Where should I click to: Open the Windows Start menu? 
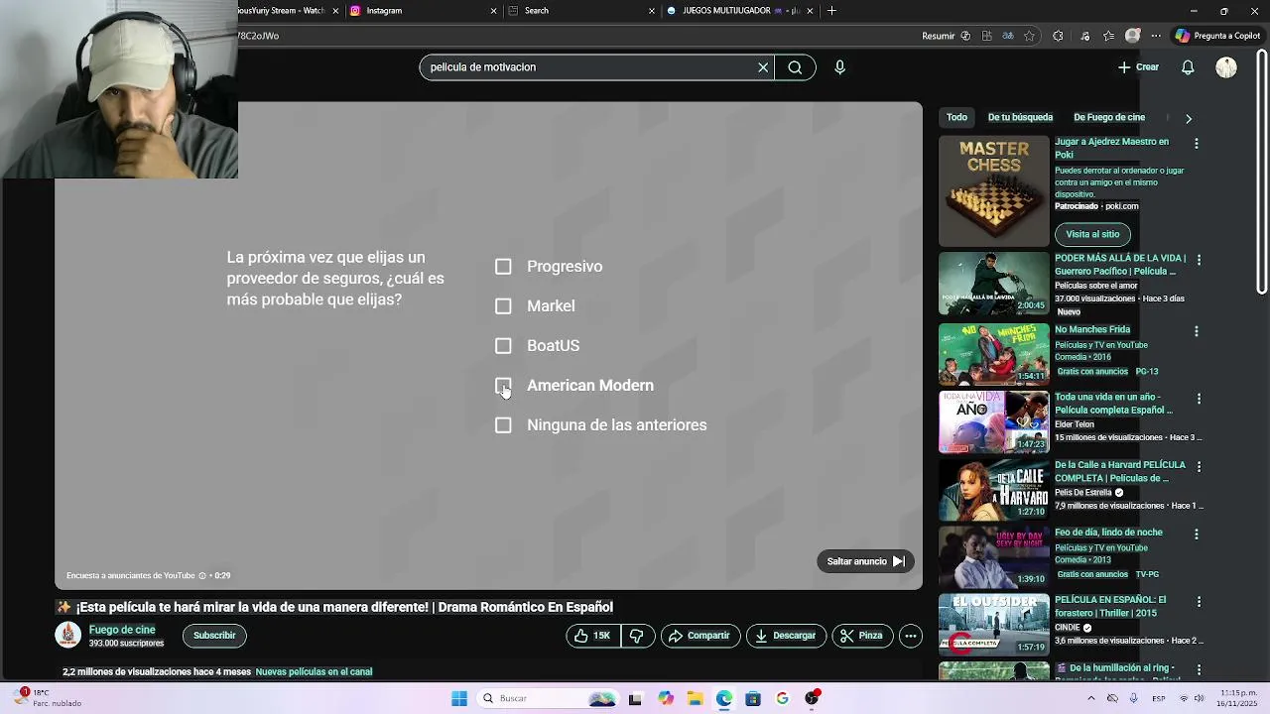pyautogui.click(x=459, y=698)
